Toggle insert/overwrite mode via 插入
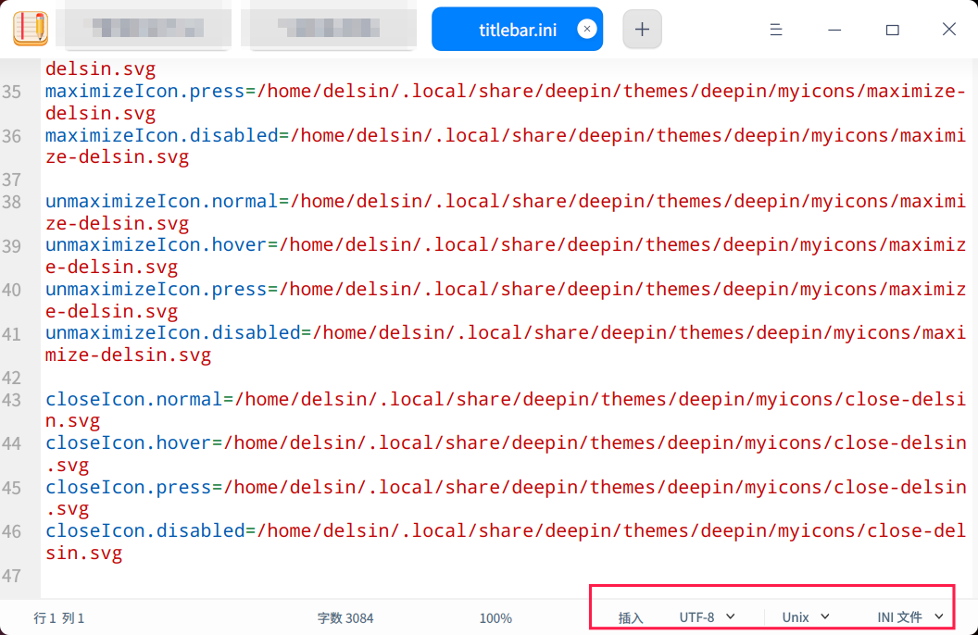 tap(631, 616)
